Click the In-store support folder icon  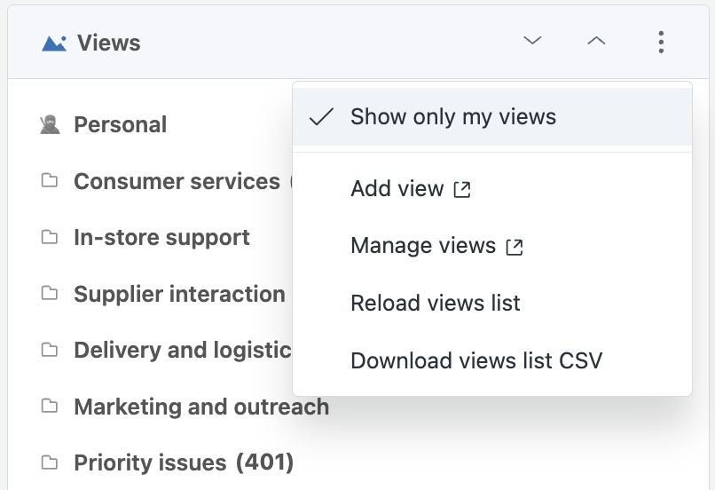[50, 237]
